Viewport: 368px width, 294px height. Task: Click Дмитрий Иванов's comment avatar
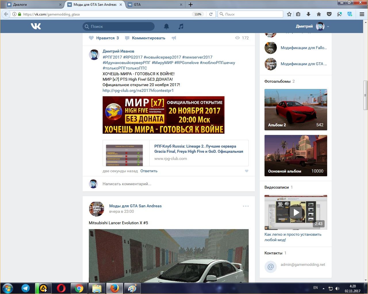pyautogui.click(x=94, y=55)
